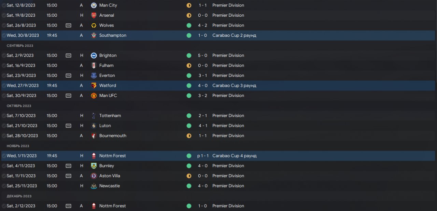
Task: Click the Arsenal club crest
Action: click(x=94, y=15)
